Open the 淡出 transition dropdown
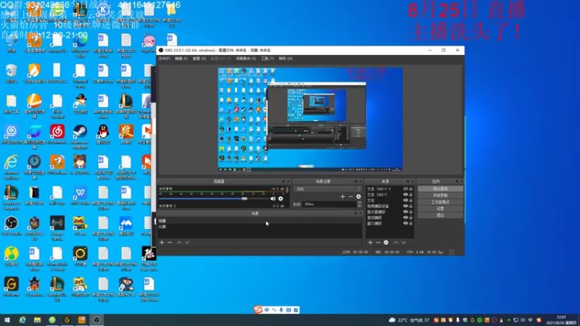Screen dimensions: 580x326 (328, 189)
